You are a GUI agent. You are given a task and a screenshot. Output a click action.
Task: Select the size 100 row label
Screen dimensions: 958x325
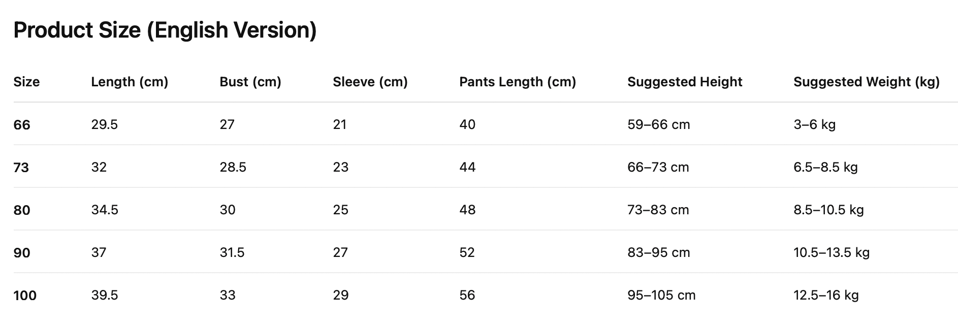(x=25, y=296)
